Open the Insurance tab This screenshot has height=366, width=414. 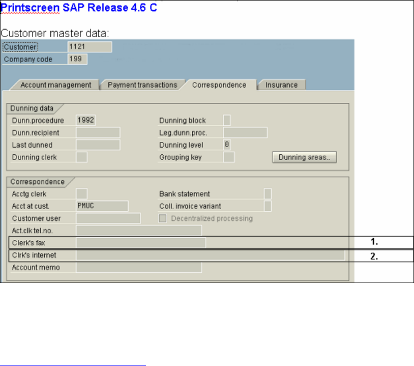pyautogui.click(x=281, y=85)
